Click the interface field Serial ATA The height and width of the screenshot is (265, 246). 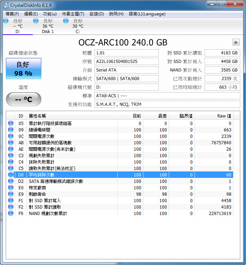pos(126,70)
